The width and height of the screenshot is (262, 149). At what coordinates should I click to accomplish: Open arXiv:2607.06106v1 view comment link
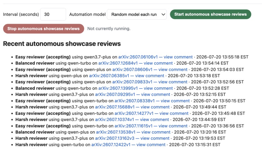[155, 57]
